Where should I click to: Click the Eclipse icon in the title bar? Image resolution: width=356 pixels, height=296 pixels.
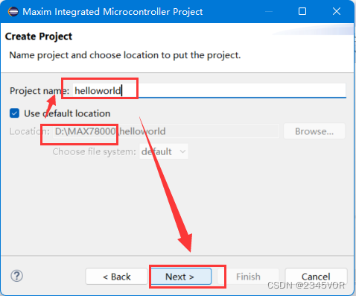(13, 12)
